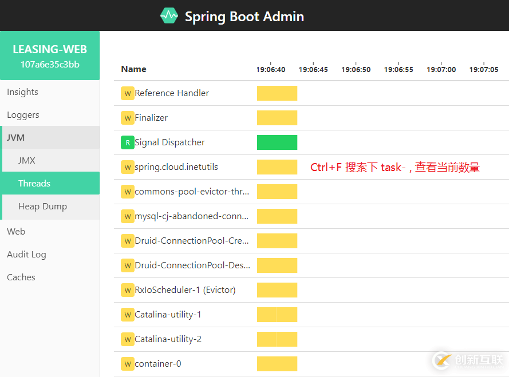Screen dimensions: 509x377
Task: Click the W badge next to spring.cloud.inetutils
Action: point(128,167)
